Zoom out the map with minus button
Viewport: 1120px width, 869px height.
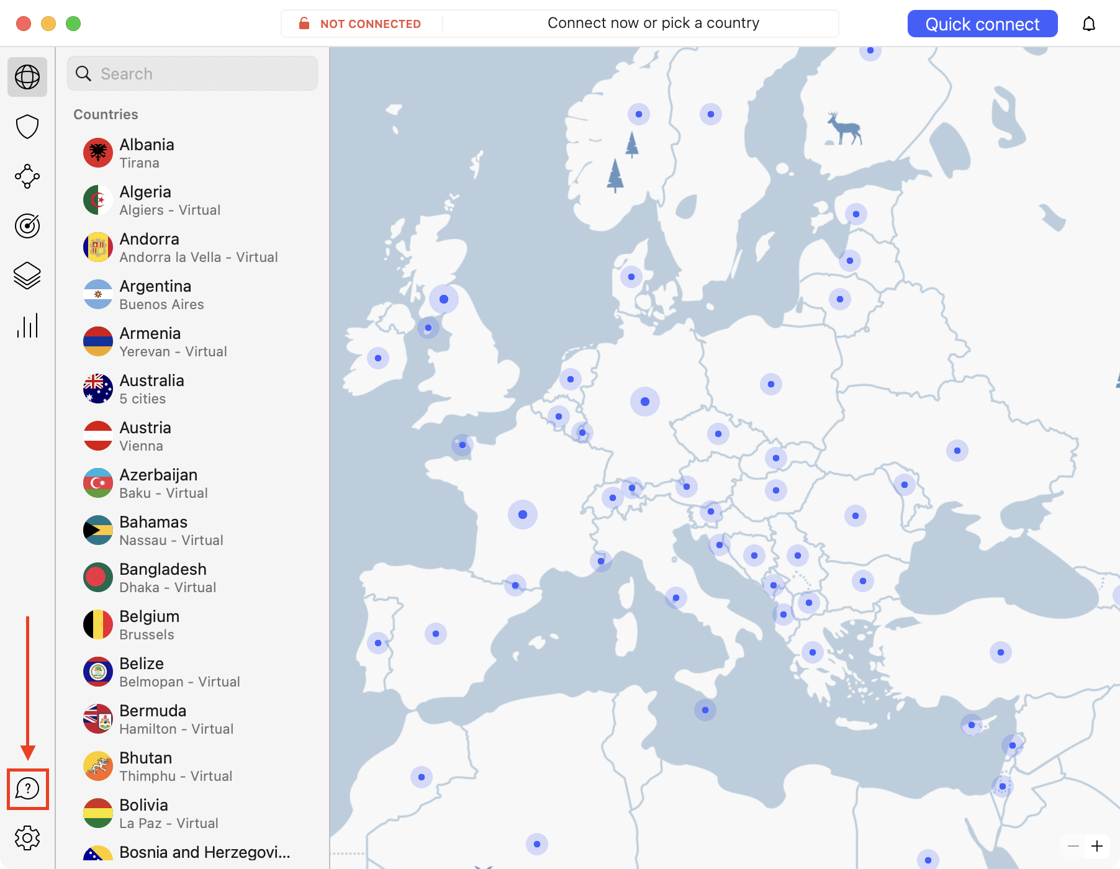click(x=1073, y=846)
